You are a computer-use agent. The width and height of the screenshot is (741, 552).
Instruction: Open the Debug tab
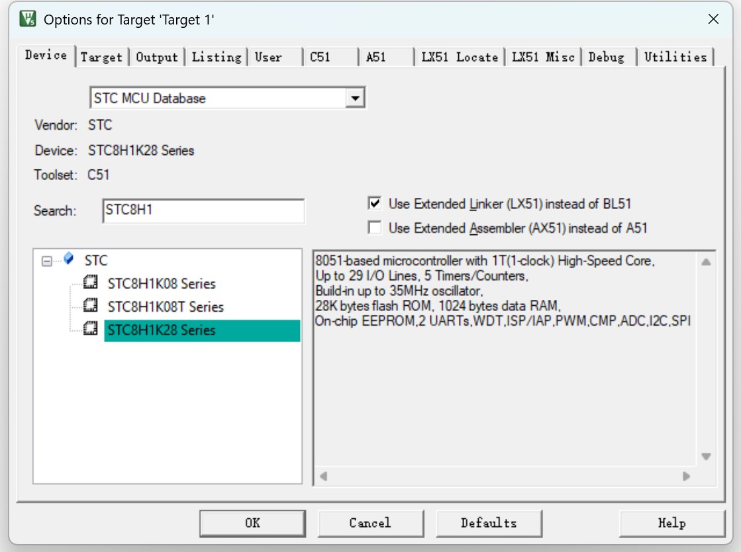609,57
